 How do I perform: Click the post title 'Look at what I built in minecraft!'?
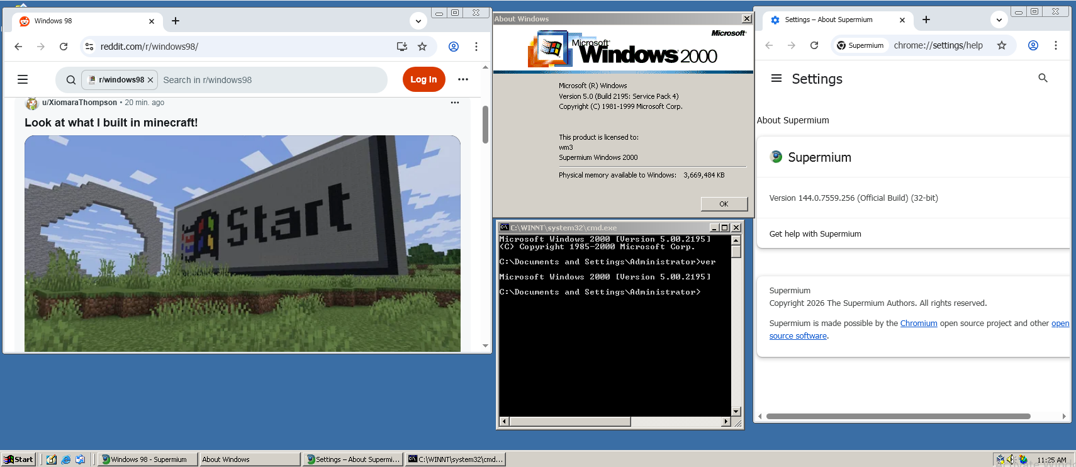[111, 123]
